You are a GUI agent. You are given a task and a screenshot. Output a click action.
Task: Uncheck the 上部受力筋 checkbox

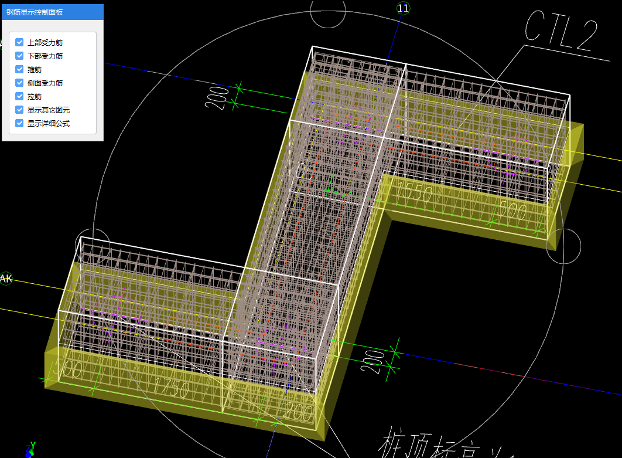[x=19, y=42]
